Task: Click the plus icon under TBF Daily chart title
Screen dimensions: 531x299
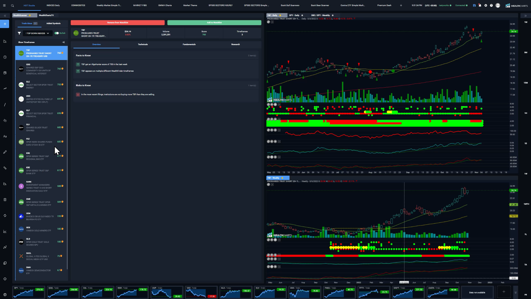Action: pyautogui.click(x=272, y=22)
